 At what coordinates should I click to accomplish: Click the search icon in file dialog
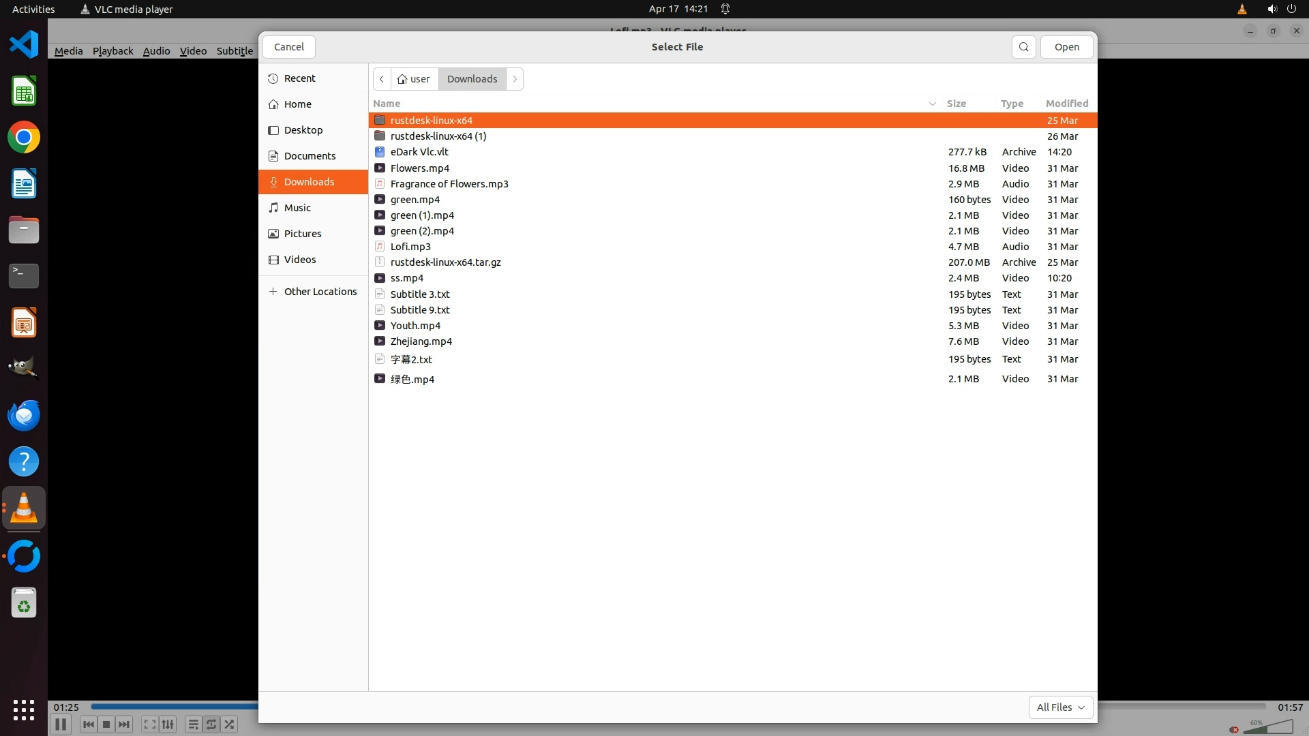click(x=1023, y=47)
